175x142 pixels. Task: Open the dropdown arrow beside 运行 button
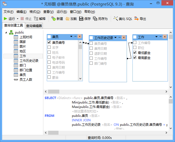coord(18,19)
